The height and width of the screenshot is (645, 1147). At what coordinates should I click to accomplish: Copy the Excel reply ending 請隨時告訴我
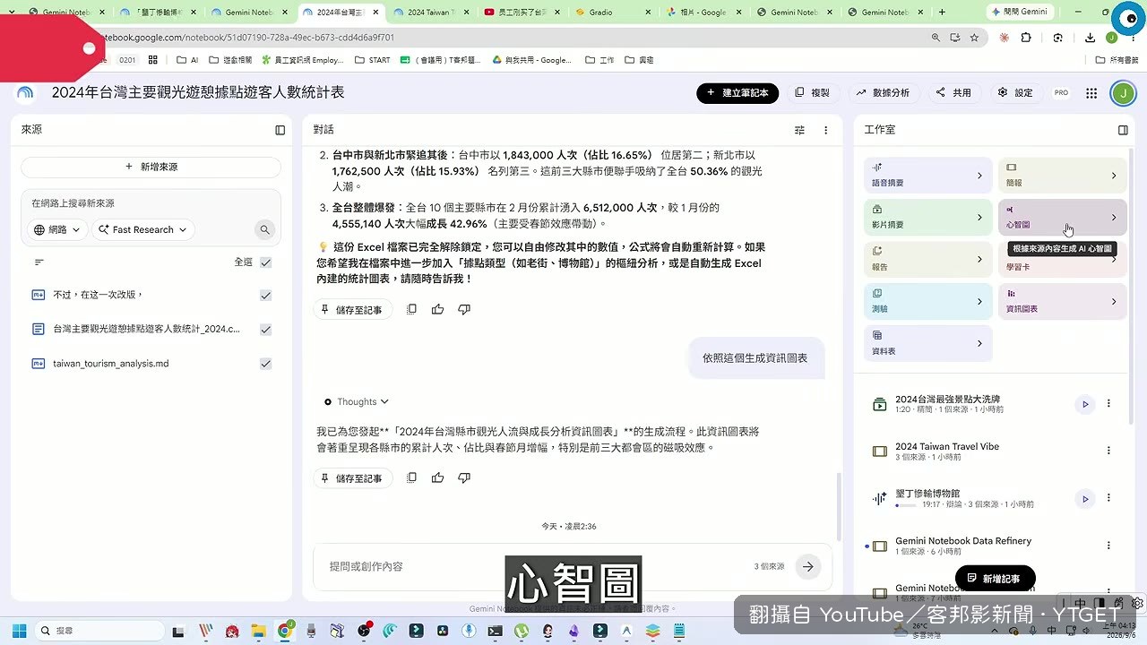coord(411,309)
